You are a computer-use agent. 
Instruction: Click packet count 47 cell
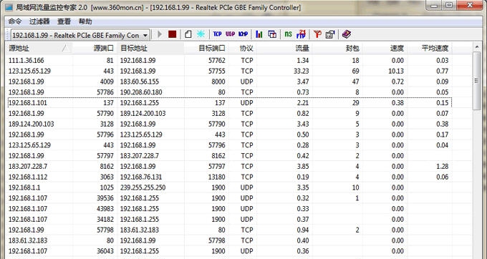coord(355,82)
